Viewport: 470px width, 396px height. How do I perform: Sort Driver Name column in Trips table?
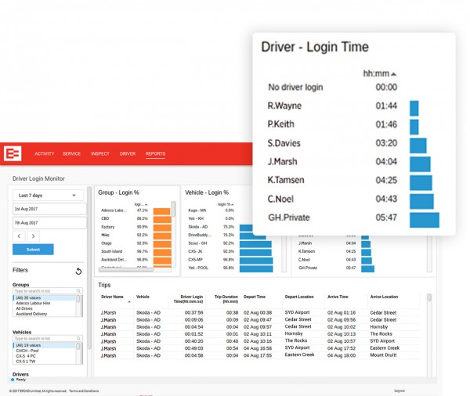click(x=129, y=302)
